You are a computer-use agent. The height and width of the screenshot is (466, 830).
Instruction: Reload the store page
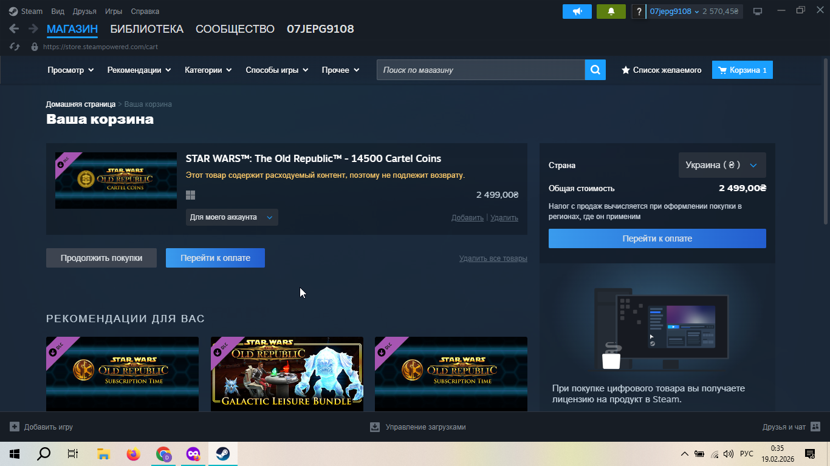tap(15, 47)
